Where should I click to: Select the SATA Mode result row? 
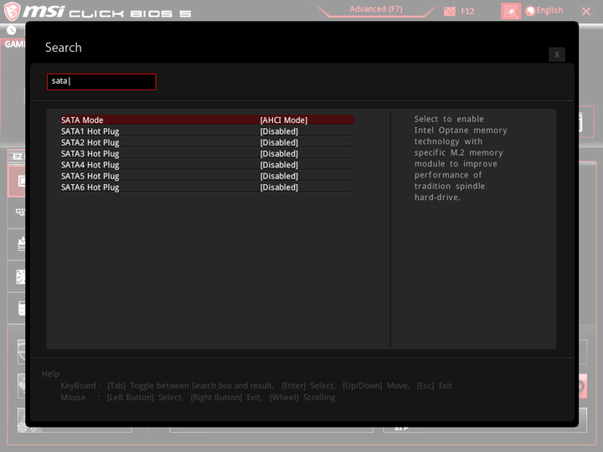click(x=207, y=120)
